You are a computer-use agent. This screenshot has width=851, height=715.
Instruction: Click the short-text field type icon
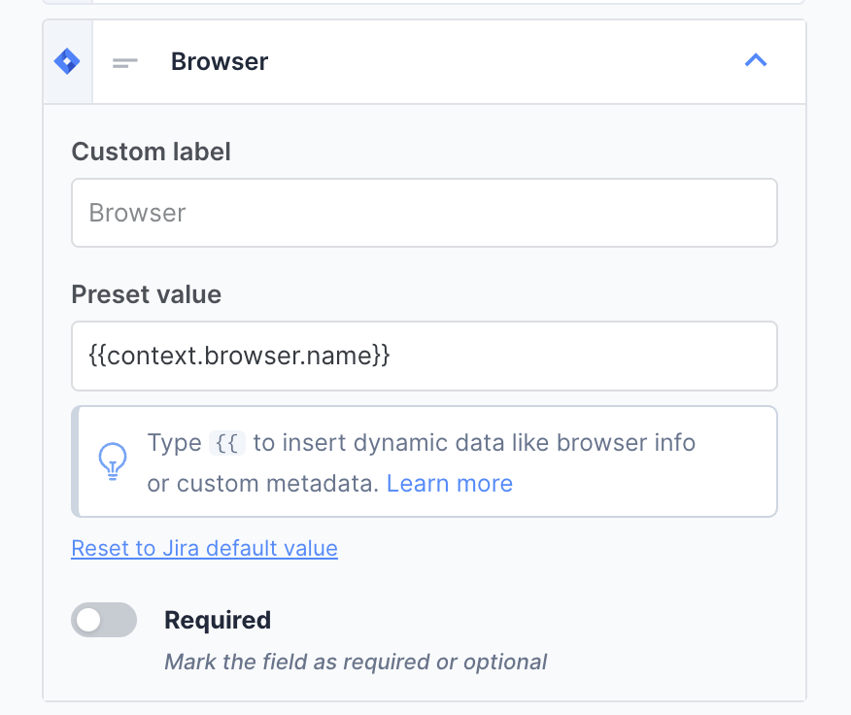[125, 62]
